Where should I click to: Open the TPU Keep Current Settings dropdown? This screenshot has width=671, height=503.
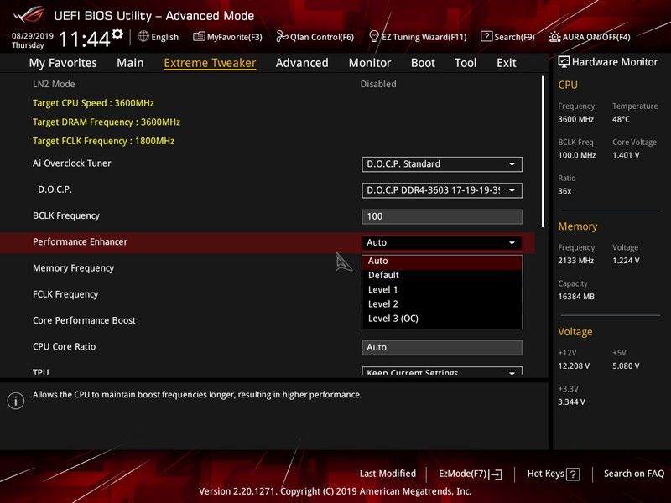[442, 371]
